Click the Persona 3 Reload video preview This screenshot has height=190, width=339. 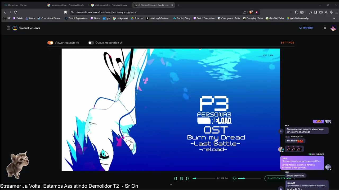tap(171, 110)
